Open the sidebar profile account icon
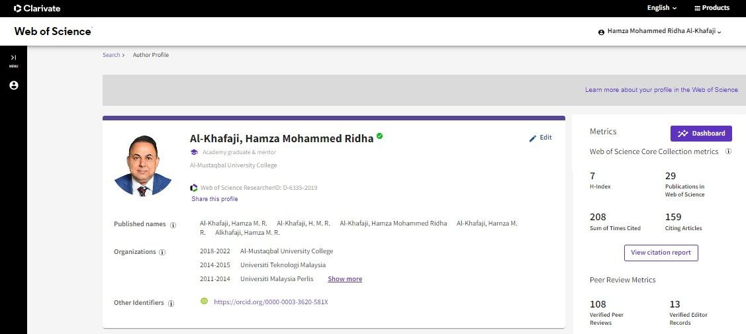Image resolution: width=746 pixels, height=334 pixels. pyautogui.click(x=13, y=85)
